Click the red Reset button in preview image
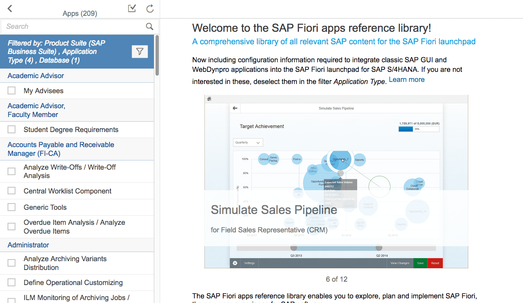 435,263
